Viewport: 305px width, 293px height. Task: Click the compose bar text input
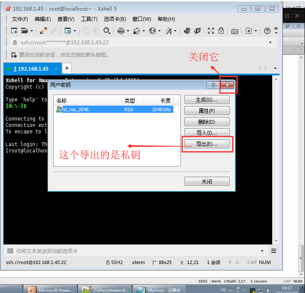click(137, 251)
